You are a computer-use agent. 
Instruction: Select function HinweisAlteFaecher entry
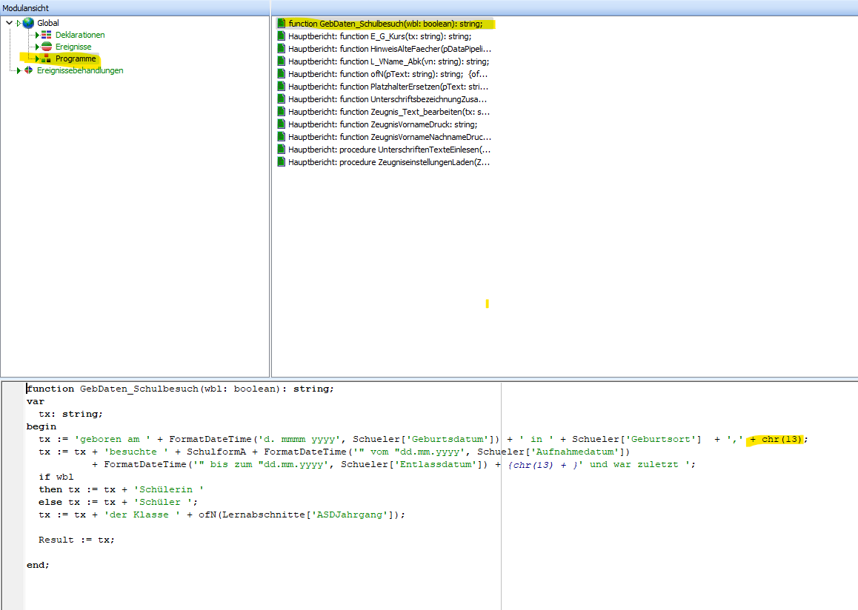click(390, 49)
